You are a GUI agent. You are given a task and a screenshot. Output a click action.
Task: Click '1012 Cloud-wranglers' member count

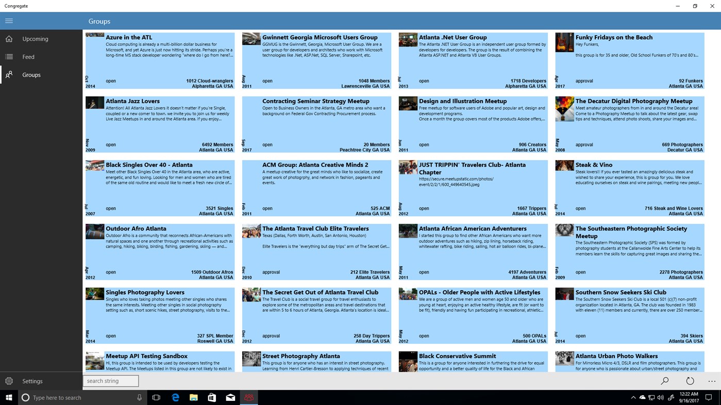(x=209, y=81)
